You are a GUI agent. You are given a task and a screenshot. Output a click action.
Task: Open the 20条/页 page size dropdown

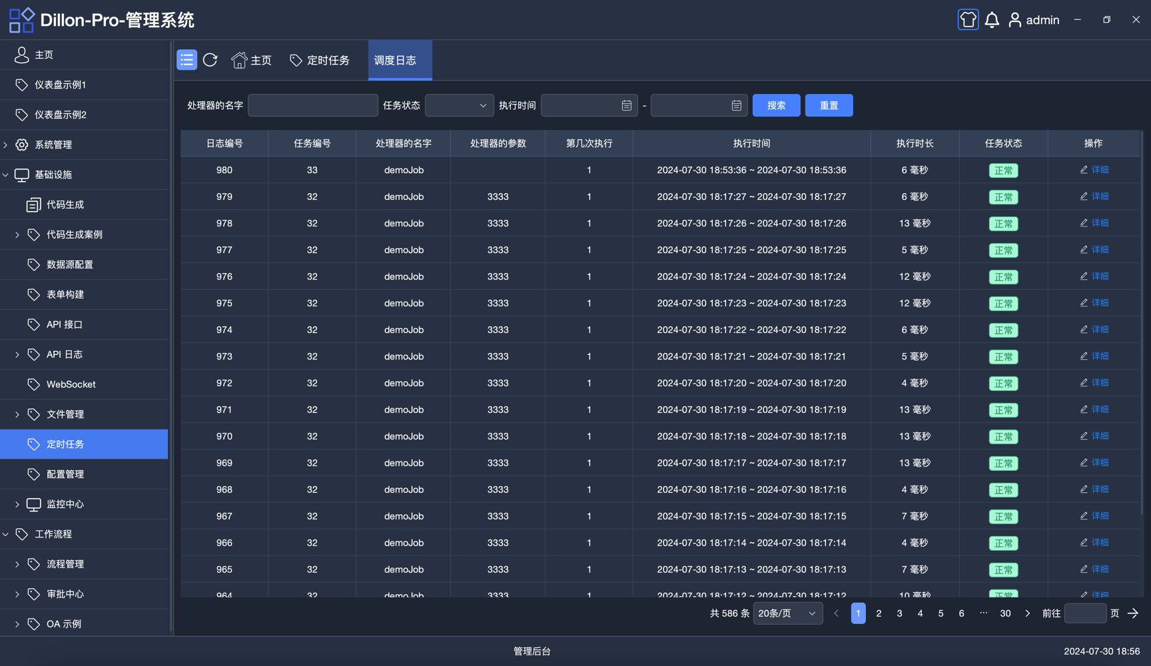click(787, 613)
